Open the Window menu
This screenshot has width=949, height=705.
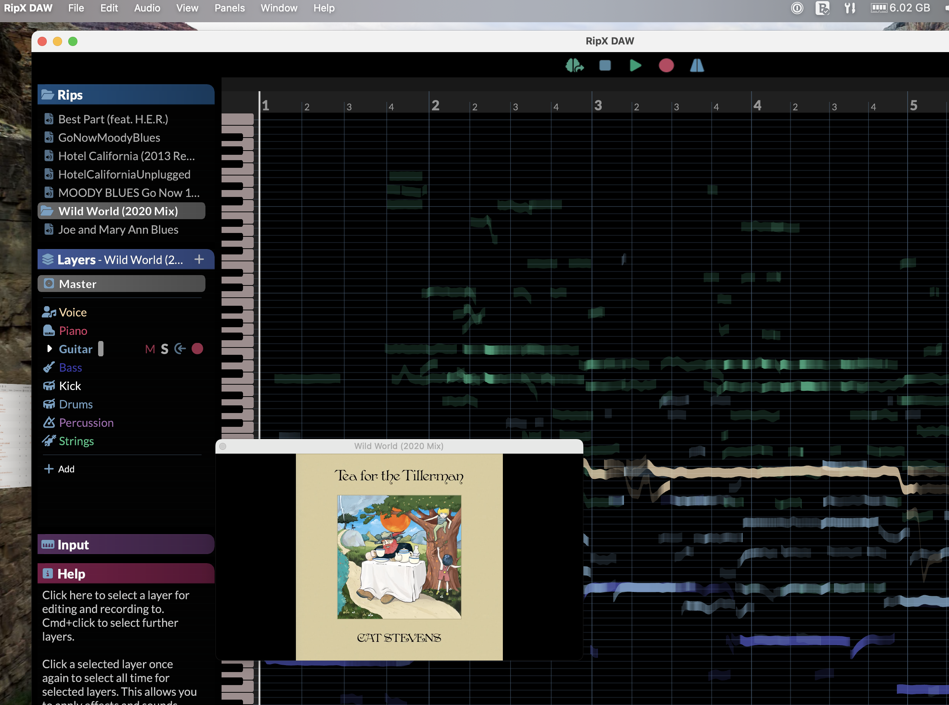[x=279, y=8]
